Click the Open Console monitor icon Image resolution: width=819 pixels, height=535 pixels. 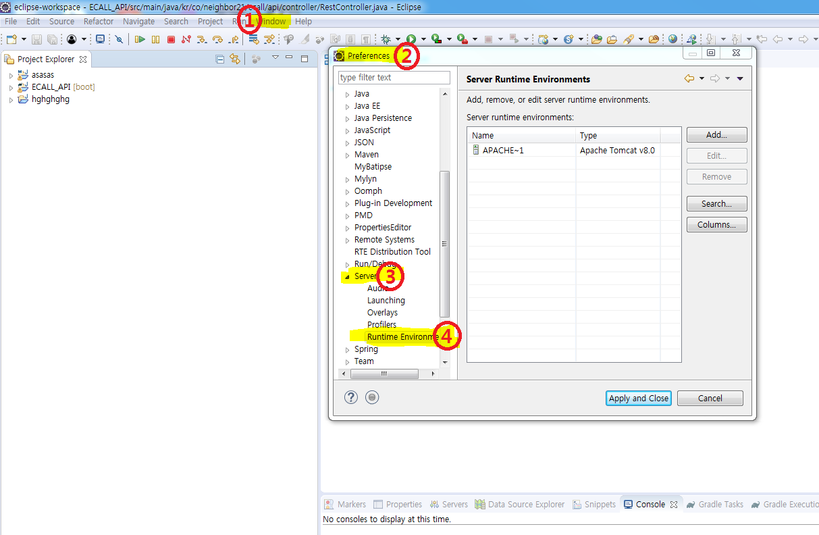(x=100, y=39)
